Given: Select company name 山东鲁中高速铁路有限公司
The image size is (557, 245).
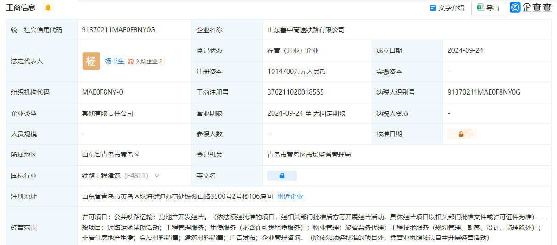Looking at the screenshot, I should tap(306, 30).
